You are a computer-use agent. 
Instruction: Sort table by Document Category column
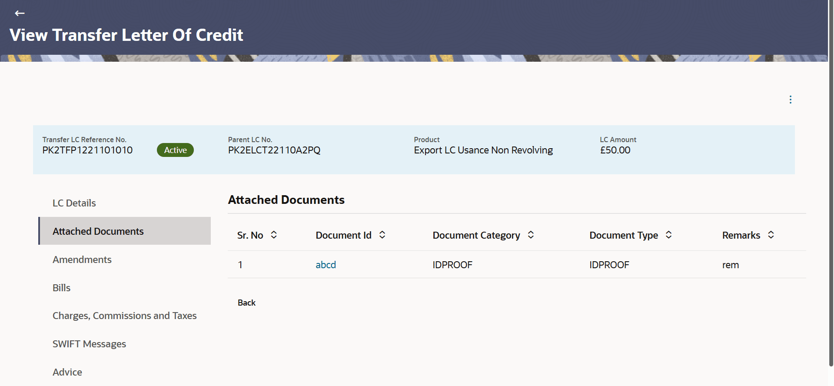531,235
